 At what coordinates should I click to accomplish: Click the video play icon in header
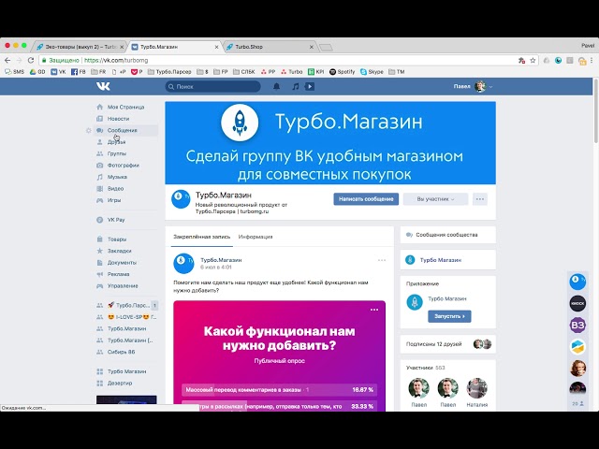coord(310,87)
